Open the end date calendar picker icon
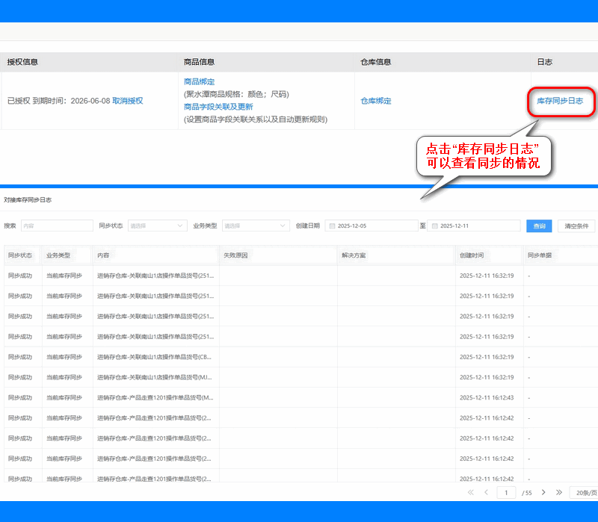598x522 pixels. pos(436,226)
